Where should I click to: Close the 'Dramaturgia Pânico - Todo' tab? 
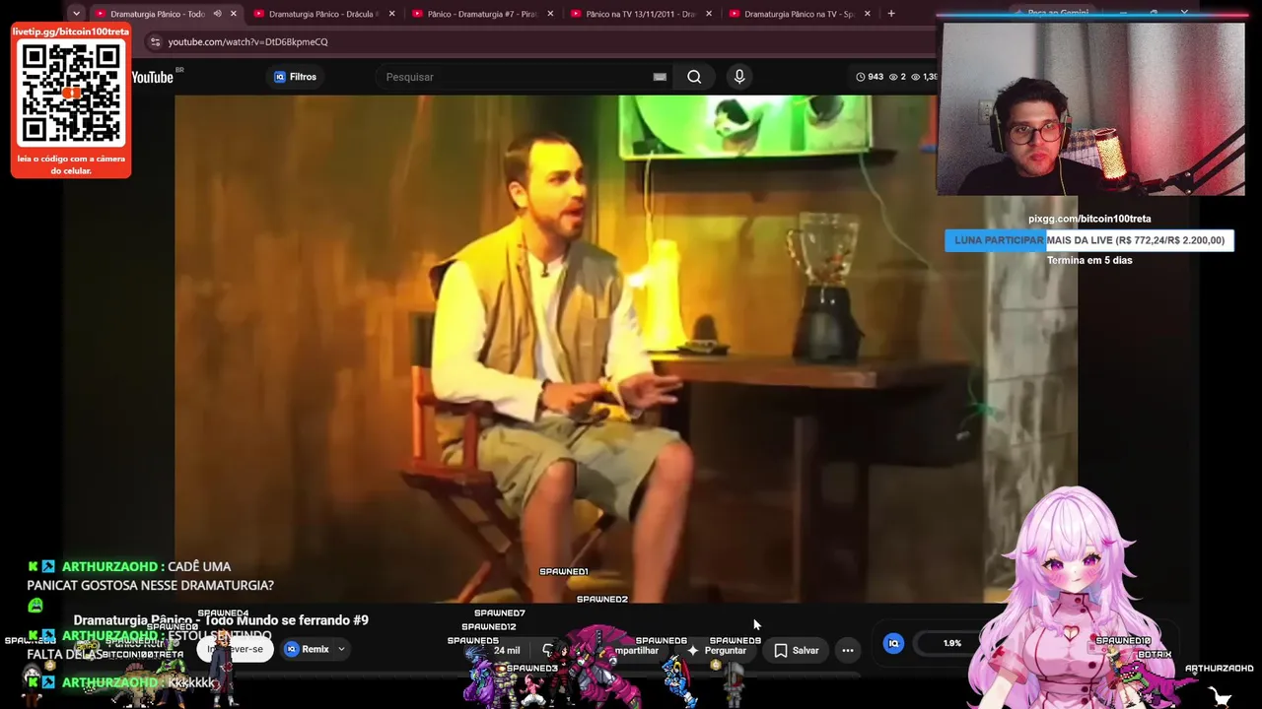(234, 14)
